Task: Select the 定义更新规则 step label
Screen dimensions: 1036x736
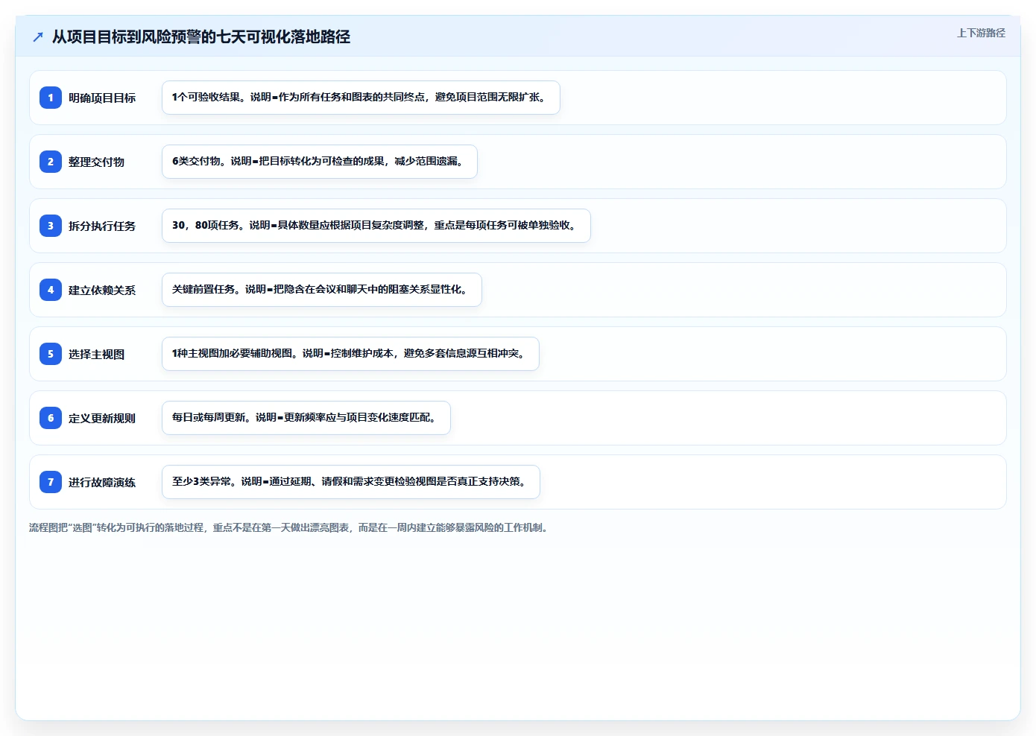Action: click(x=102, y=418)
